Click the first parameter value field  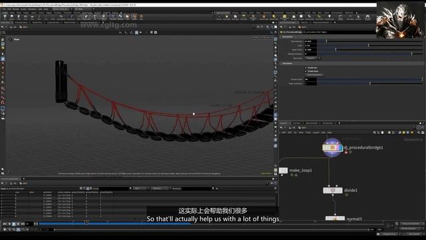311,41
